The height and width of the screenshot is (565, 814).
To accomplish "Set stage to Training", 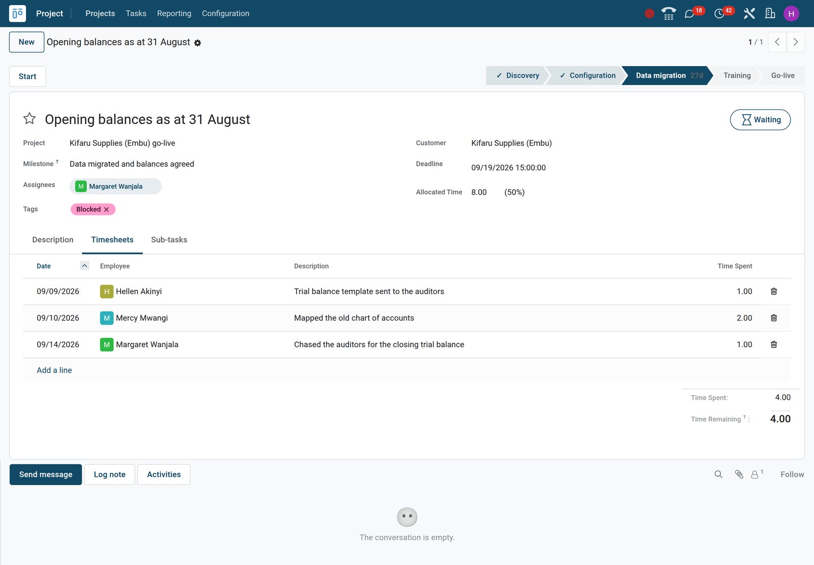I will [737, 75].
